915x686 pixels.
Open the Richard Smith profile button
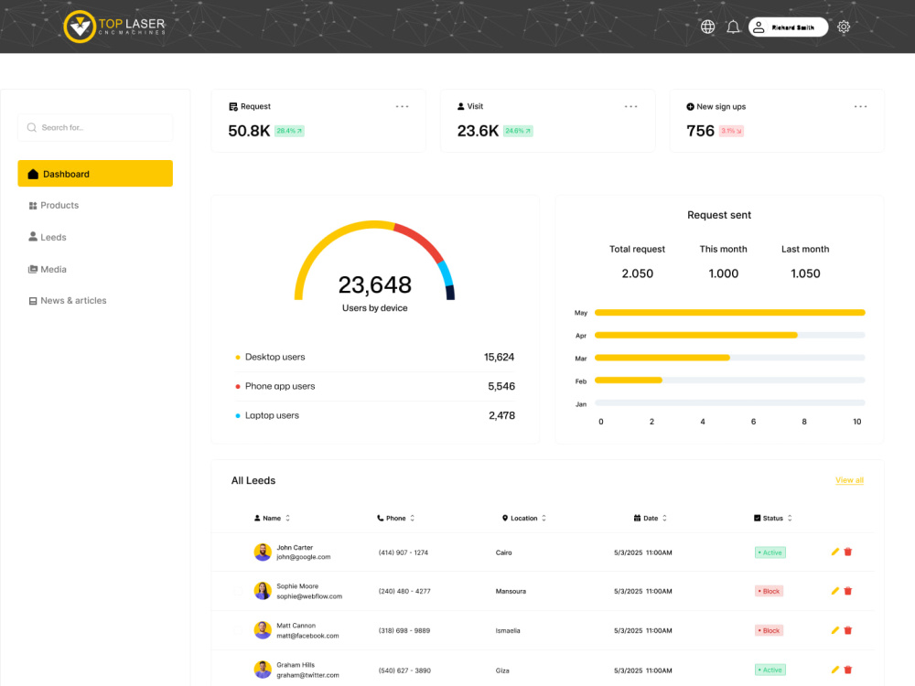788,27
